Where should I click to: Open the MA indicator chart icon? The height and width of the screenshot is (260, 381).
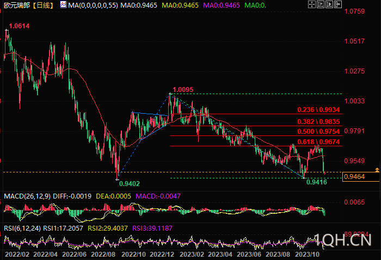click(63, 4)
